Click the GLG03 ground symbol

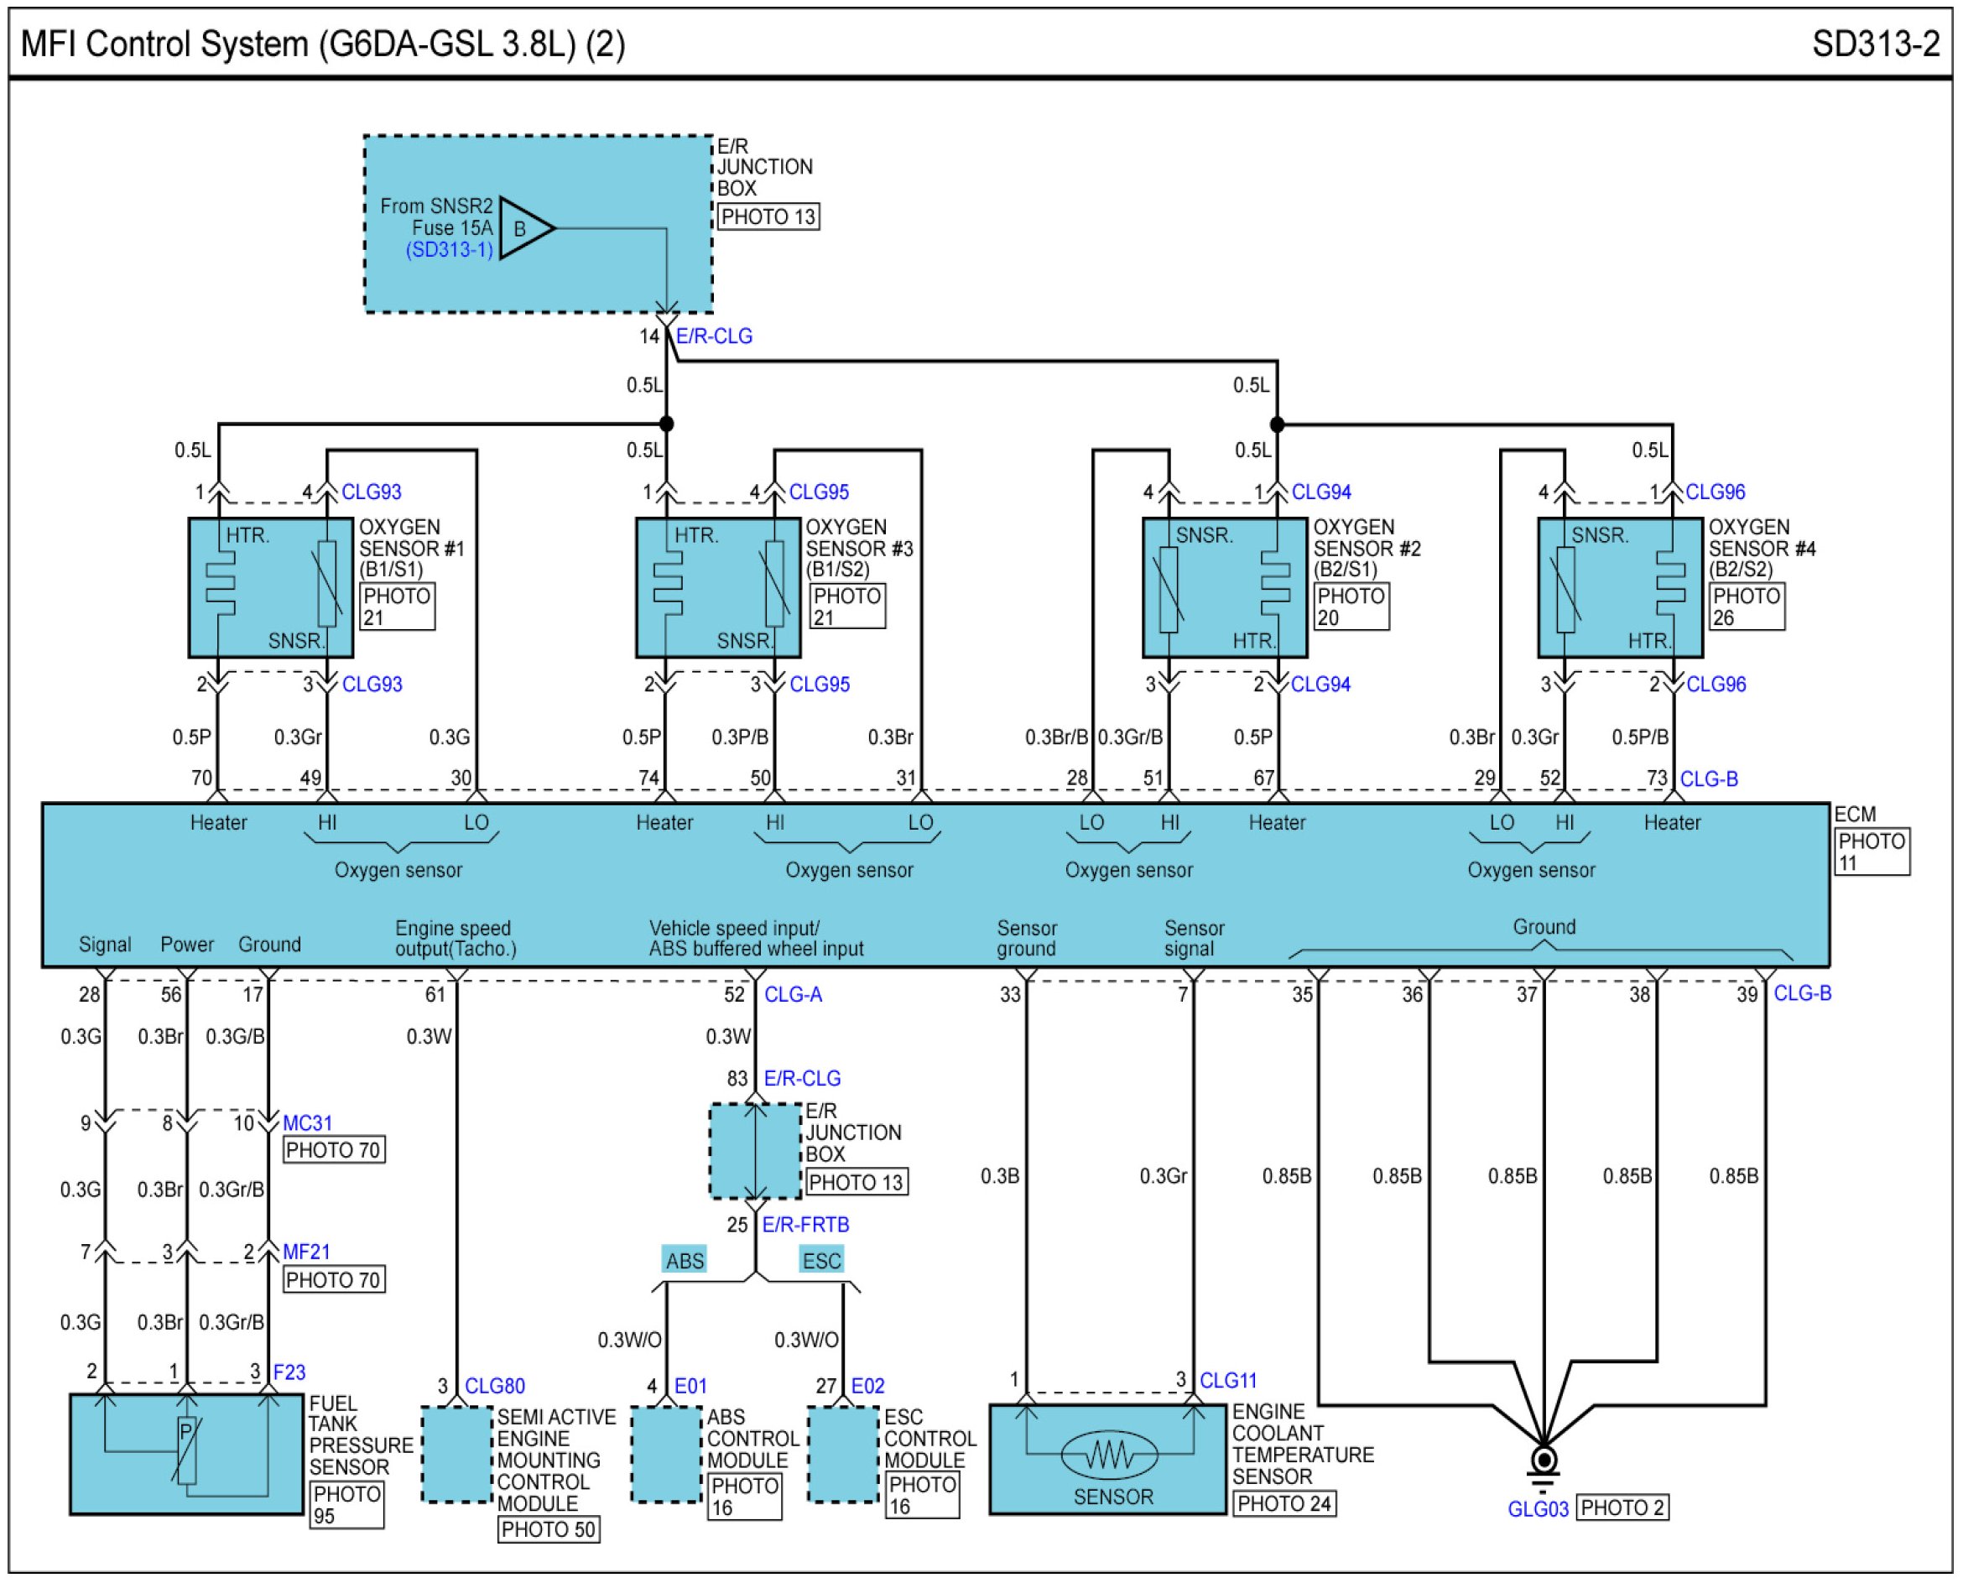point(1544,1469)
